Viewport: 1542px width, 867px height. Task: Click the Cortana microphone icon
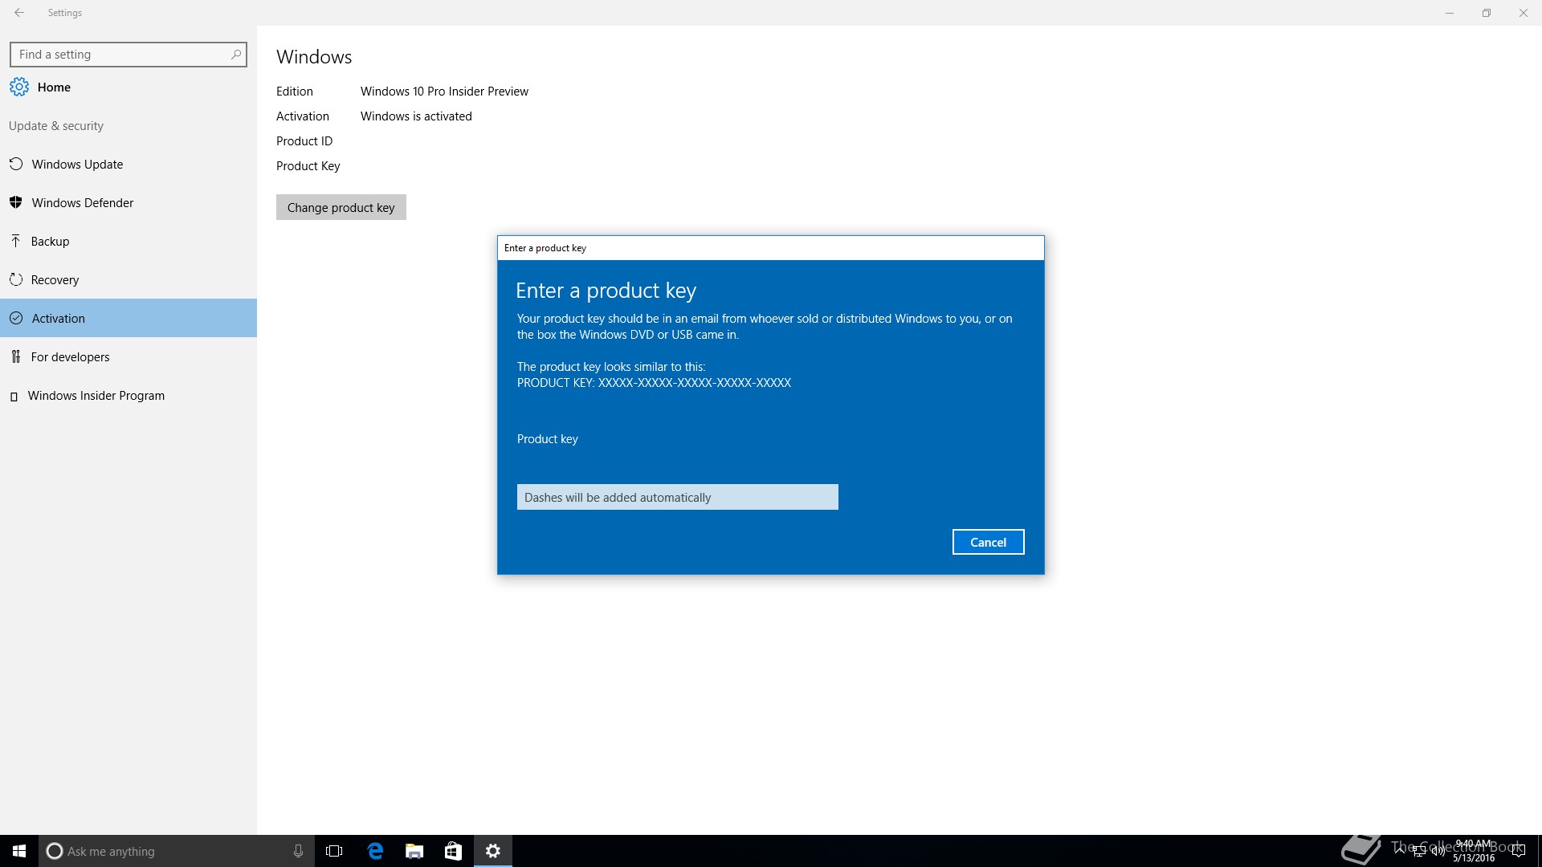tap(298, 851)
